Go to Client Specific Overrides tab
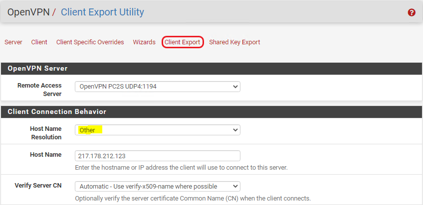Screen dimensions: 423x205 90,42
